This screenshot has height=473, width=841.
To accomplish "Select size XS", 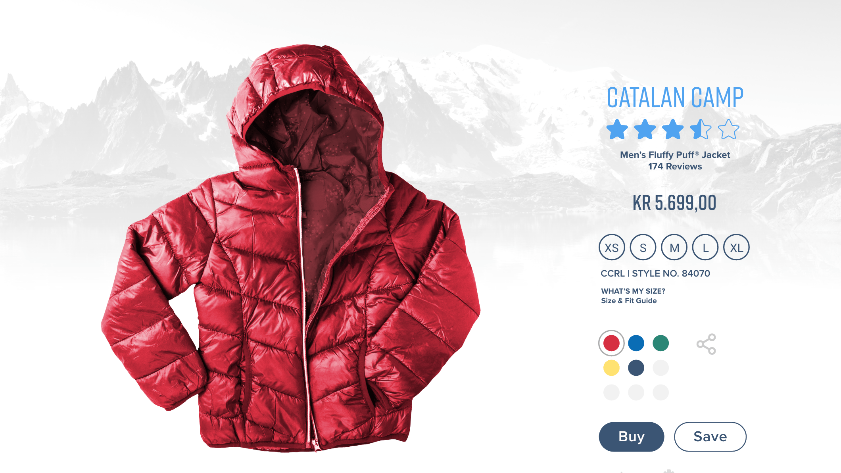I will 612,247.
